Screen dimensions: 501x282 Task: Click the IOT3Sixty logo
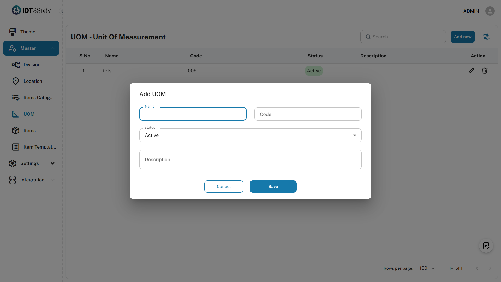[x=31, y=10]
